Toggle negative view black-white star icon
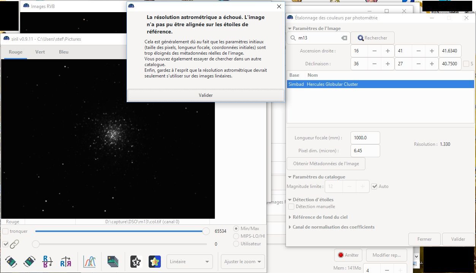 136,261
